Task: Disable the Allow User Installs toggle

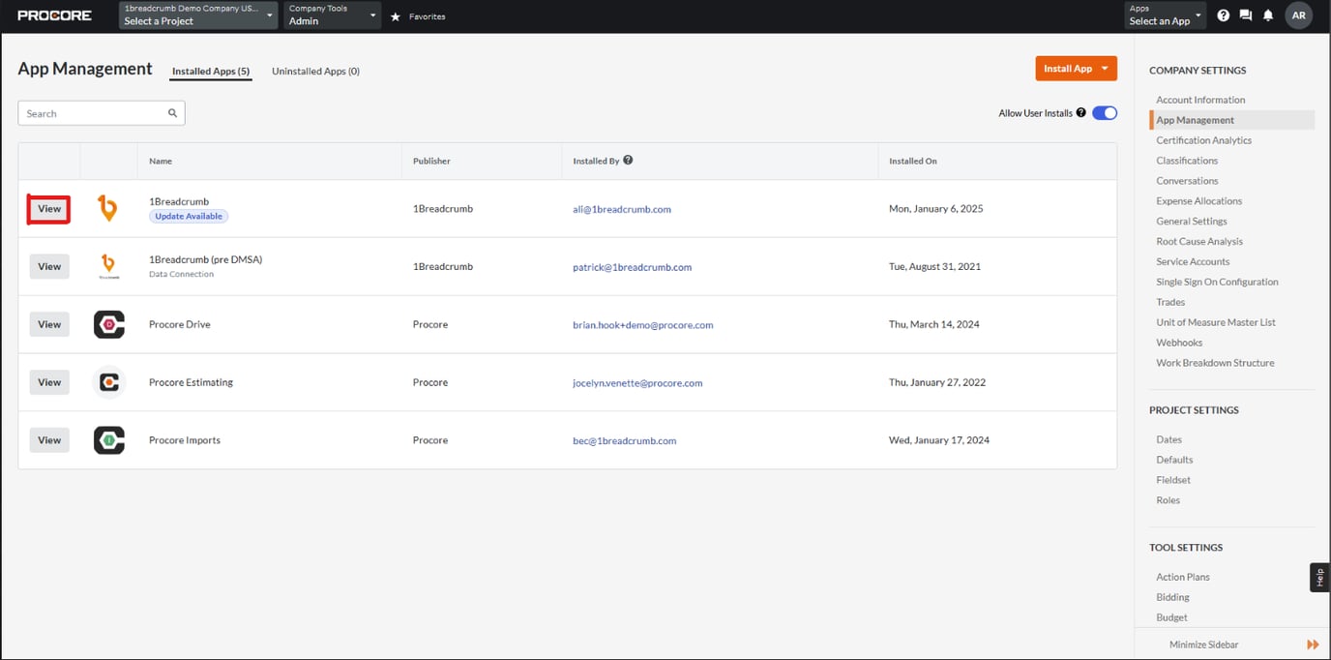Action: 1104,112
